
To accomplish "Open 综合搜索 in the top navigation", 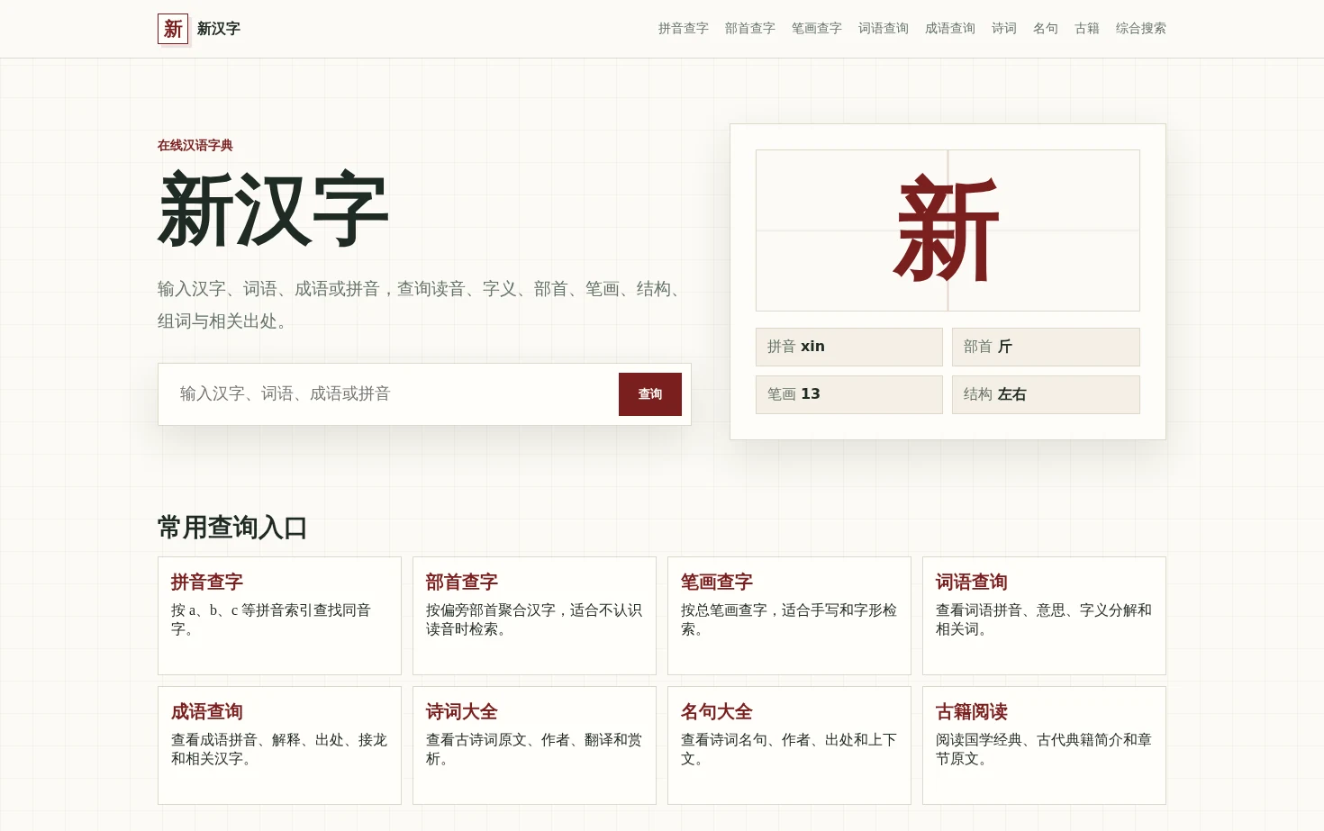I will coord(1140,29).
